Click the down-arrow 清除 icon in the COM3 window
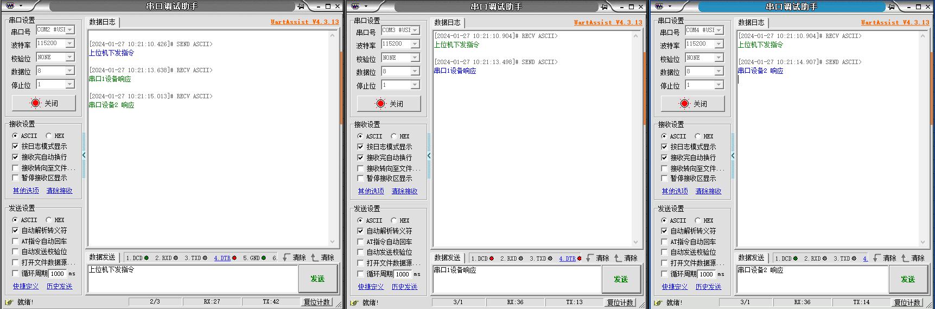This screenshot has height=309, width=935. 590,258
